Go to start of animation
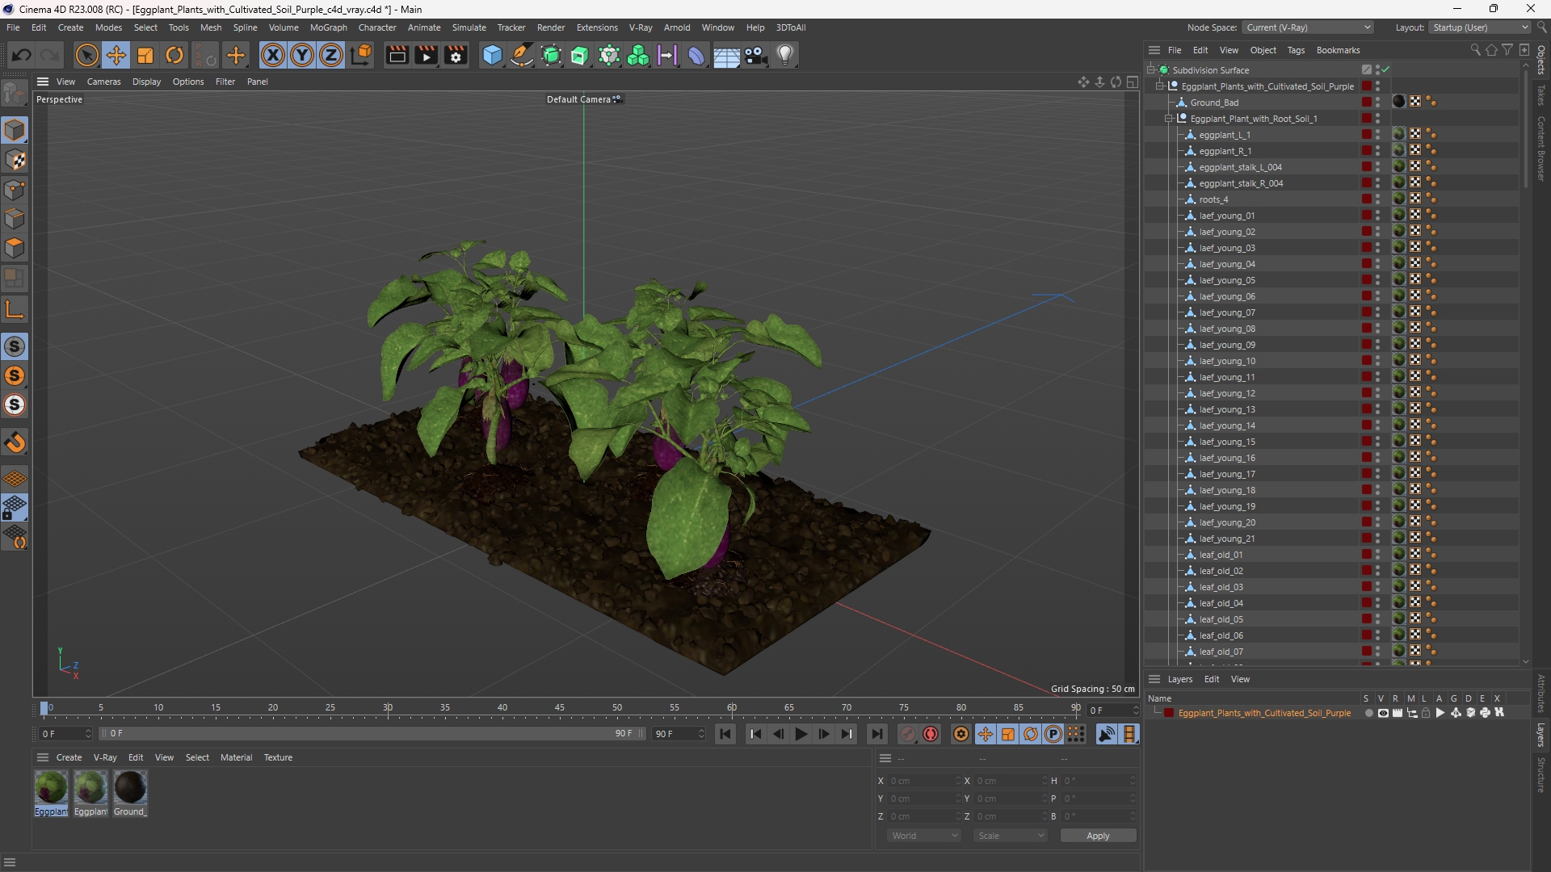 (725, 734)
